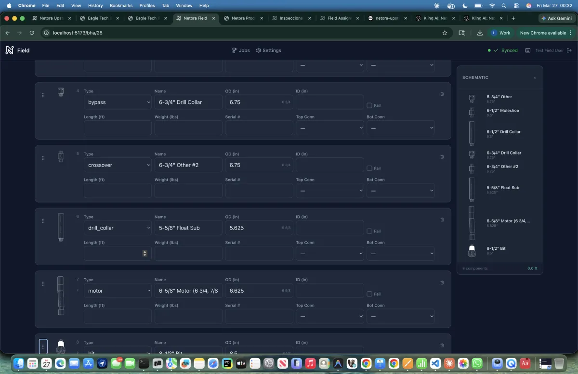Grab the drag handle of drill_collar row
This screenshot has height=374, width=578.
pyautogui.click(x=43, y=221)
